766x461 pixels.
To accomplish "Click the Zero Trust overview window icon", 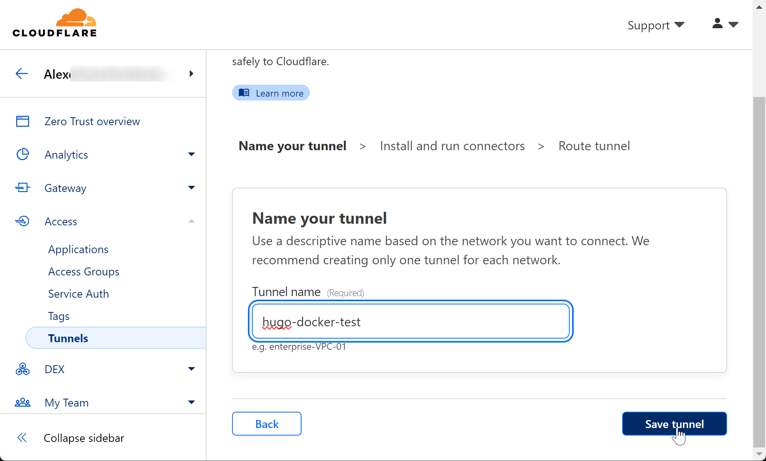I will [x=23, y=121].
